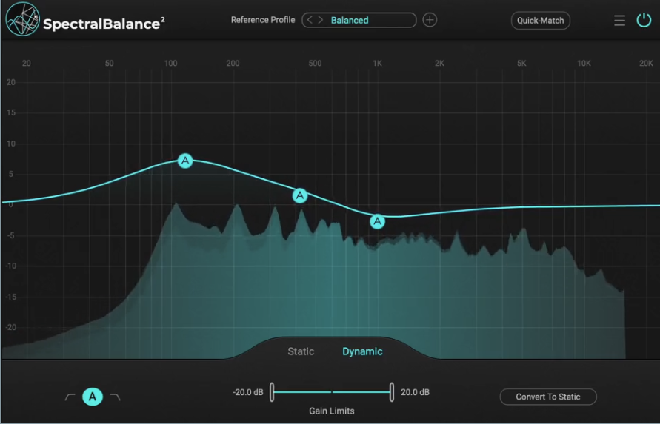
Task: Add a new reference profile with plus icon
Action: [x=430, y=20]
